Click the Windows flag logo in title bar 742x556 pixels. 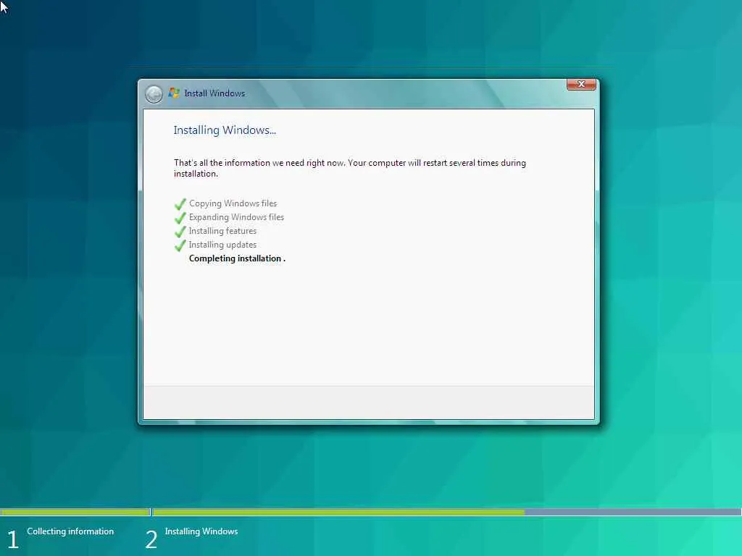pos(174,93)
